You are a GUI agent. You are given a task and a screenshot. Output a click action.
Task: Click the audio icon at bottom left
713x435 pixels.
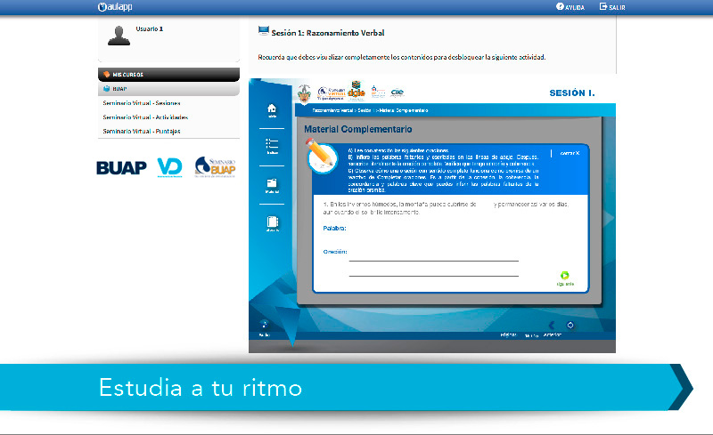click(x=264, y=326)
